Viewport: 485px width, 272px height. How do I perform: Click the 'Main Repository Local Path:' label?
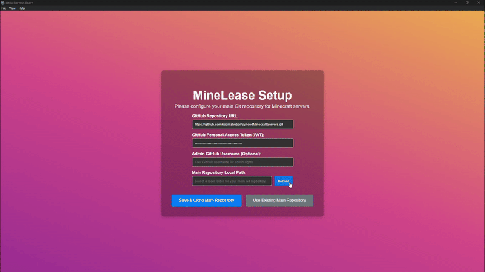(219, 172)
